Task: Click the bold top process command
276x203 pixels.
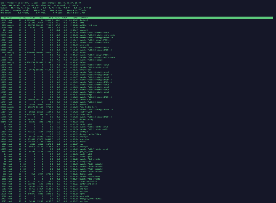Action: (x=81, y=144)
